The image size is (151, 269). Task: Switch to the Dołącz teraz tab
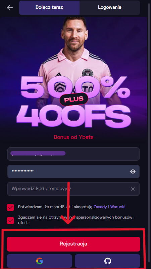49,7
